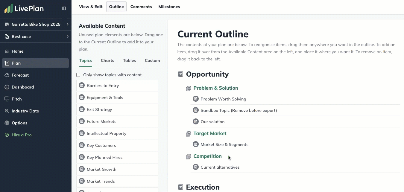
Task: Click the Dashboard icon in the sidebar
Action: pyautogui.click(x=7, y=87)
